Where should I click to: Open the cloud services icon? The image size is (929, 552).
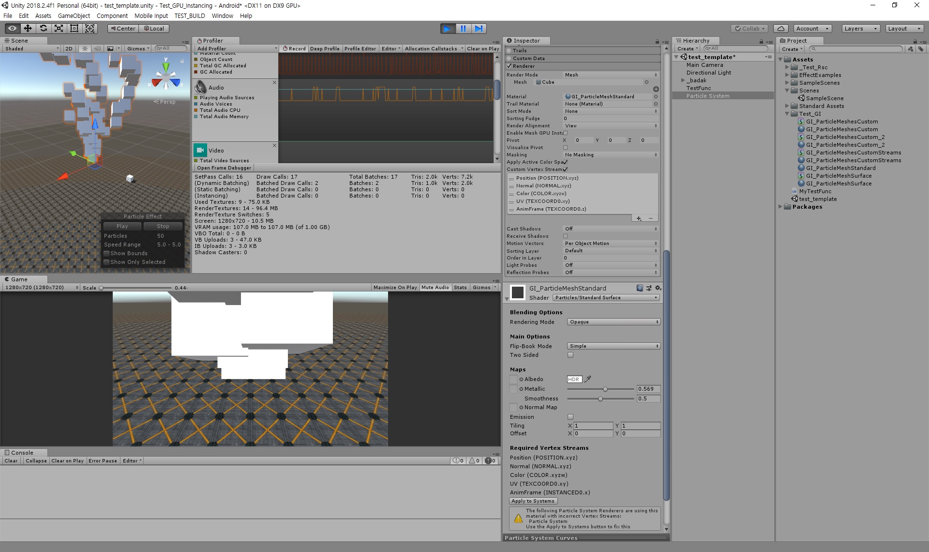(781, 29)
